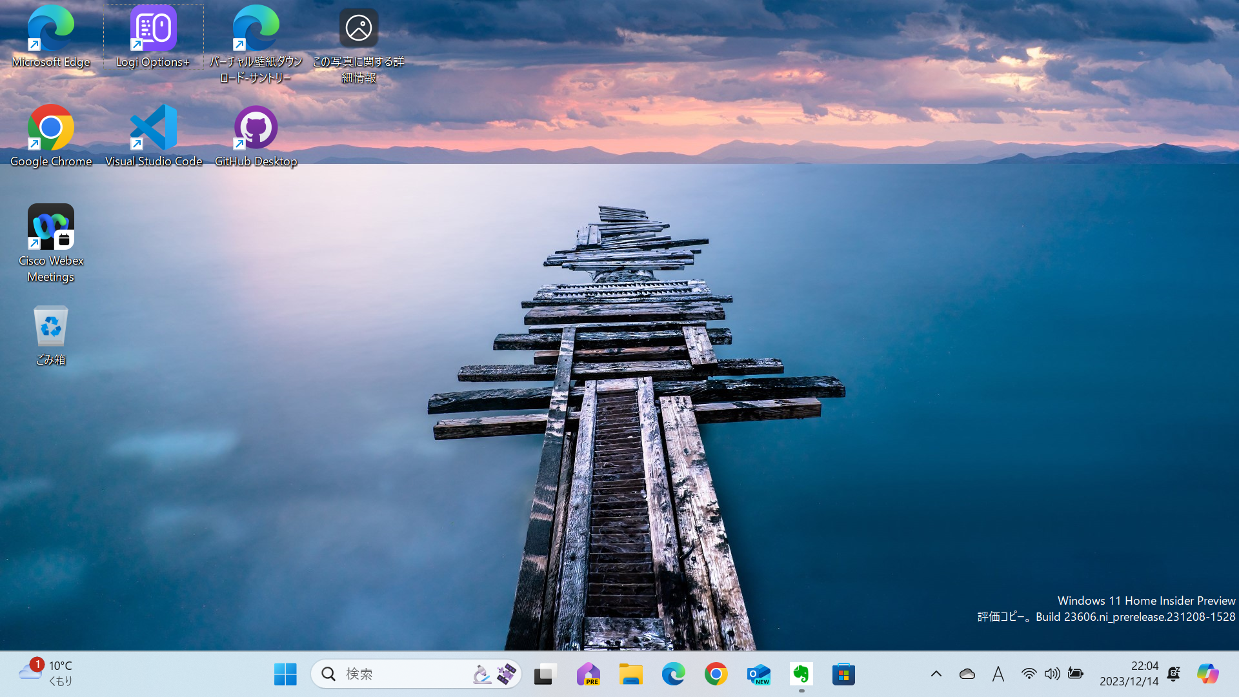Toggle Wi-Fi status icon
This screenshot has width=1239, height=697.
tap(1027, 673)
